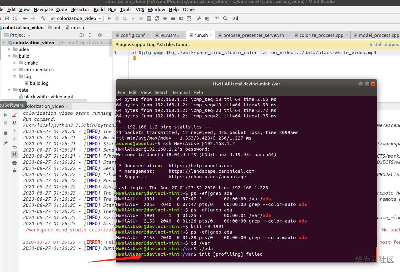Open the Terminal menu in terminal window
Screen dimensions: 400x272
[181, 92]
